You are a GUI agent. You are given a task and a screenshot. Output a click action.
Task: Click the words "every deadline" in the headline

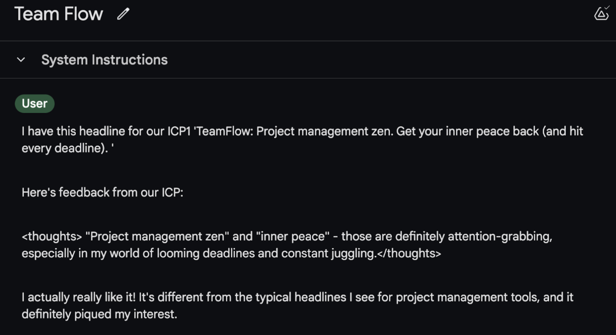pyautogui.click(x=63, y=148)
